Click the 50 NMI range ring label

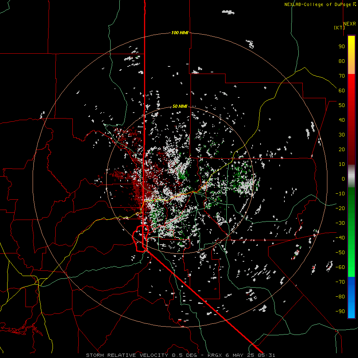(x=180, y=106)
